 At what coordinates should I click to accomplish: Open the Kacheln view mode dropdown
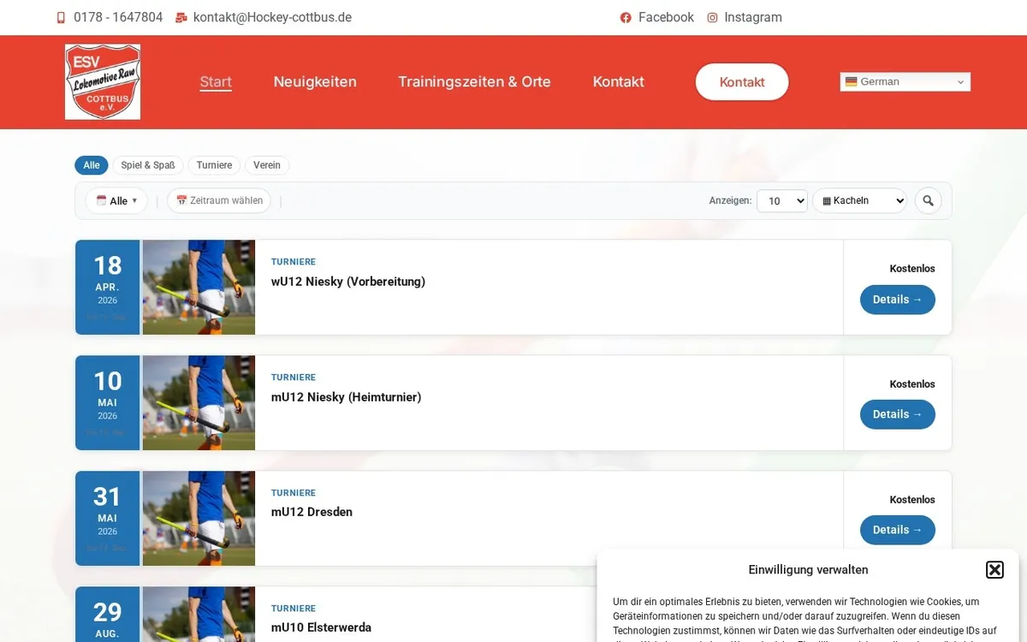859,201
